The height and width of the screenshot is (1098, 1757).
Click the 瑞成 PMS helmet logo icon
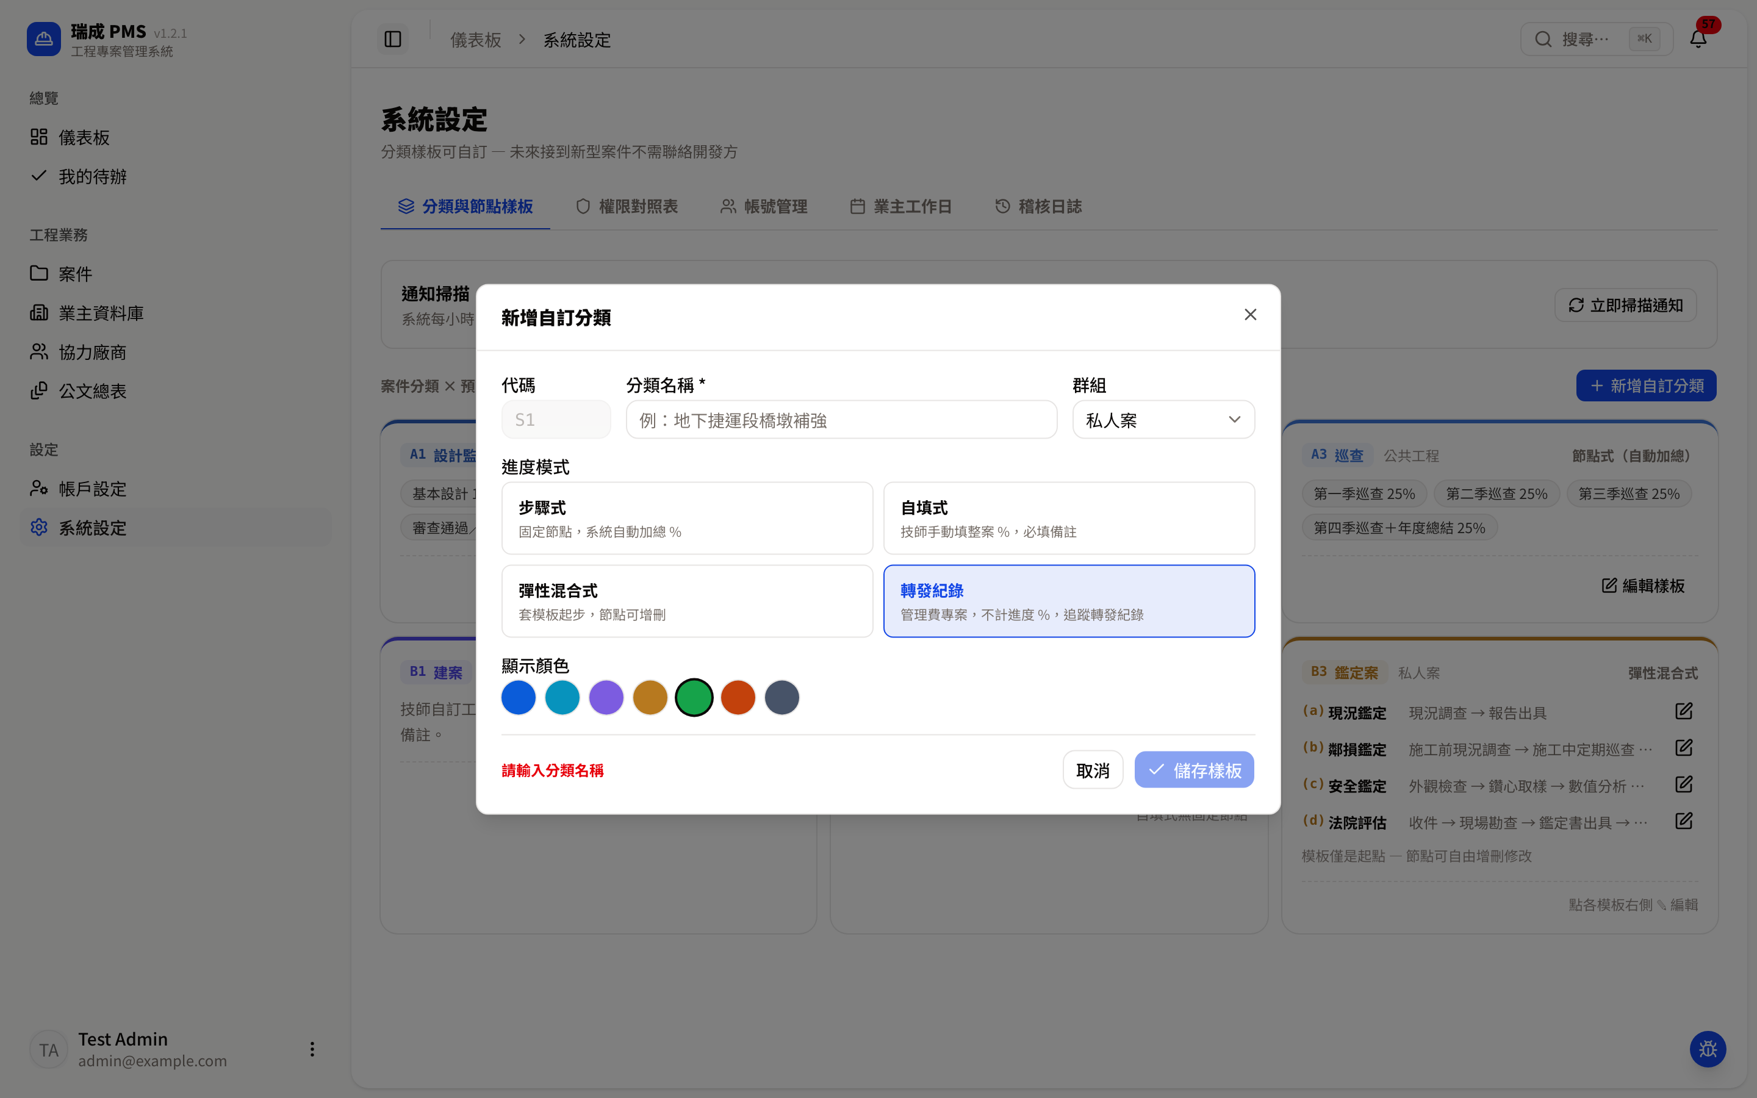pos(43,39)
